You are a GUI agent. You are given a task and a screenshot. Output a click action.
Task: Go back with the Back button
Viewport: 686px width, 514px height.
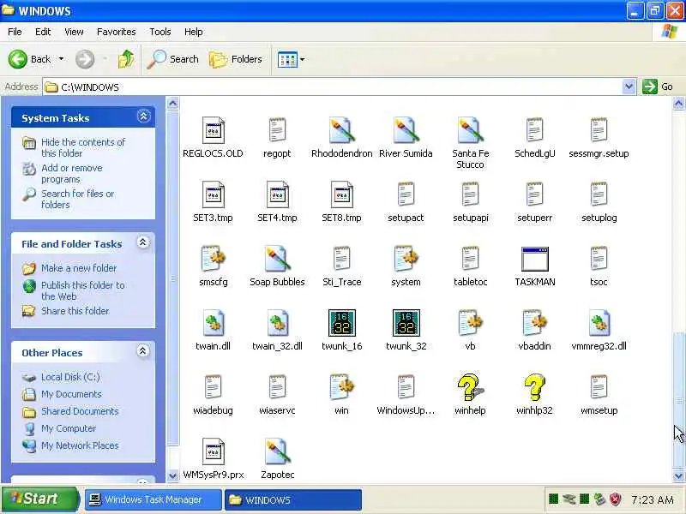coord(29,59)
